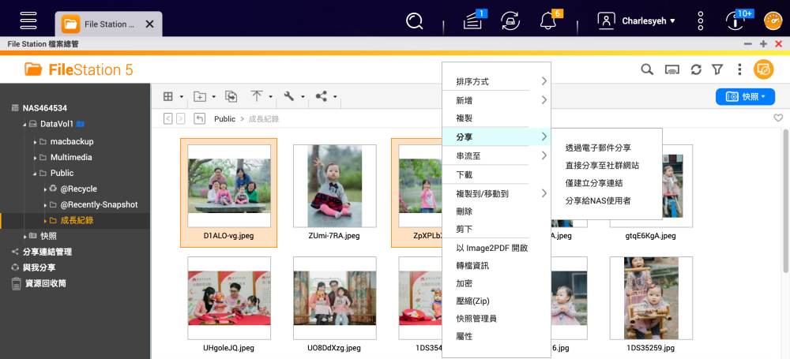Click the share toolbar icon
This screenshot has height=359, width=790.
pyautogui.click(x=322, y=96)
